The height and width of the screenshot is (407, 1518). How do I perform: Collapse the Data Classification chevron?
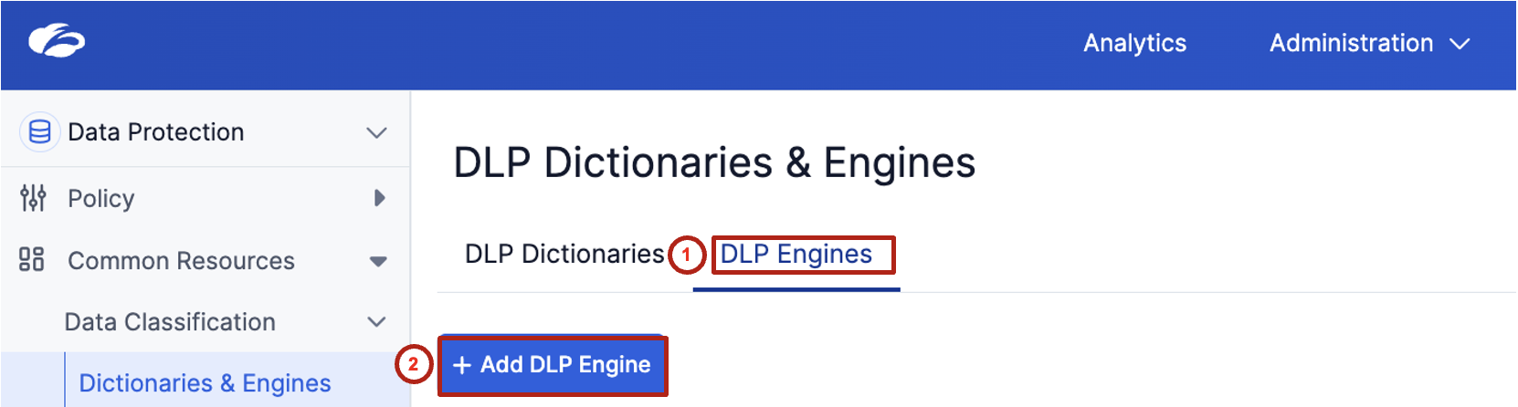[x=376, y=322]
